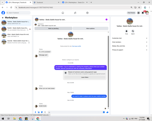Send a thumbs-up like
152x121 pixels.
point(107,112)
